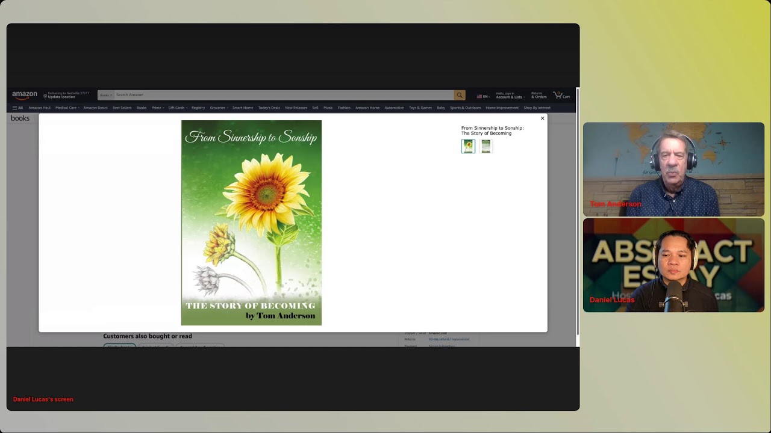
Task: Open Toys & Games
Action: (420, 108)
